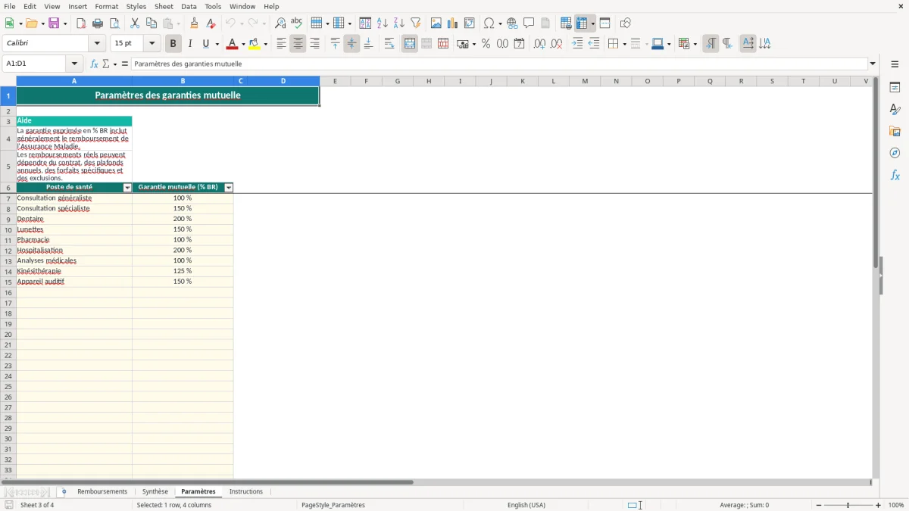Click Insert Pivot Table icon
The width and height of the screenshot is (909, 511).
coord(470,23)
